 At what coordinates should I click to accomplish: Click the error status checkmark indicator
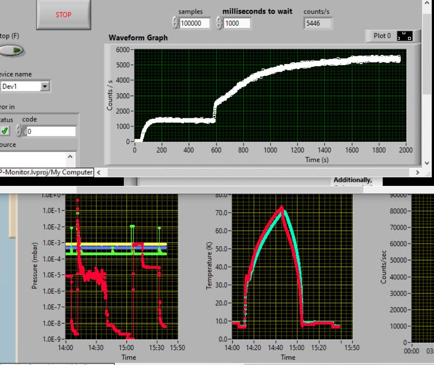tap(5, 131)
